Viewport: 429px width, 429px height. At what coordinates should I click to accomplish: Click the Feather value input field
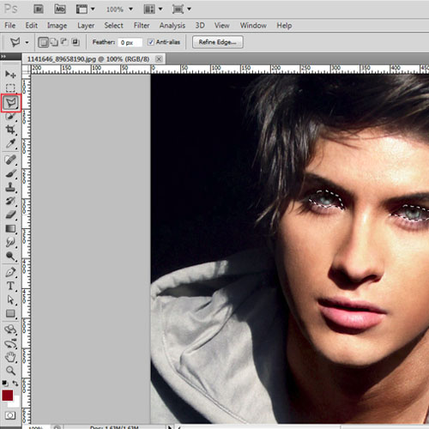(130, 42)
